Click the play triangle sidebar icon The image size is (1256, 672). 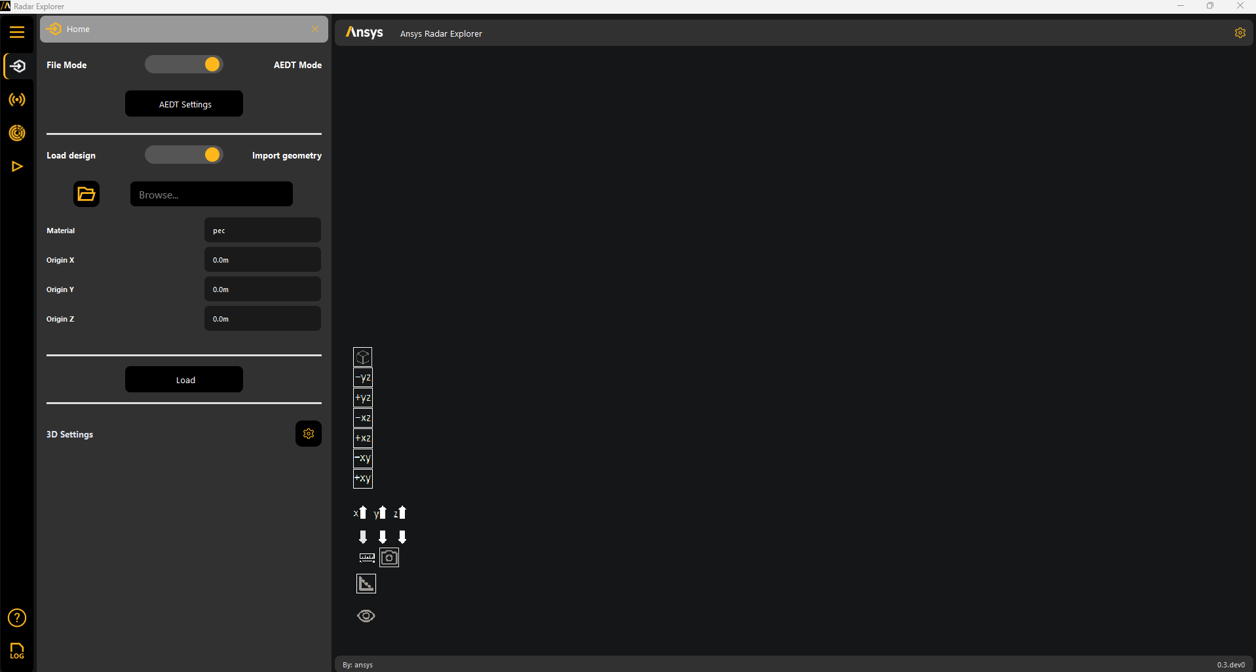(x=17, y=166)
